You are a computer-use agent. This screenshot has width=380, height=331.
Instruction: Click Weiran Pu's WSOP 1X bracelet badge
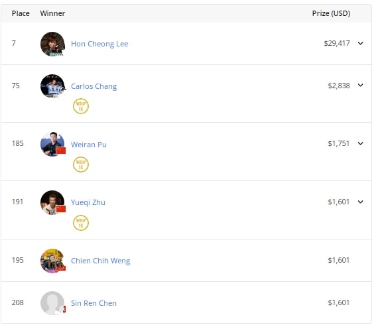click(x=81, y=165)
